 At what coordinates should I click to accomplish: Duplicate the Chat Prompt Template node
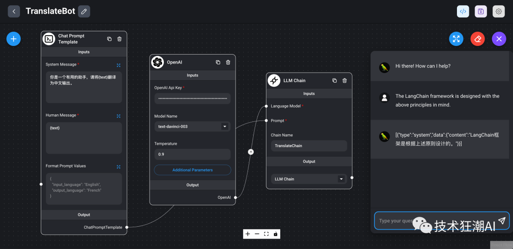tap(109, 39)
